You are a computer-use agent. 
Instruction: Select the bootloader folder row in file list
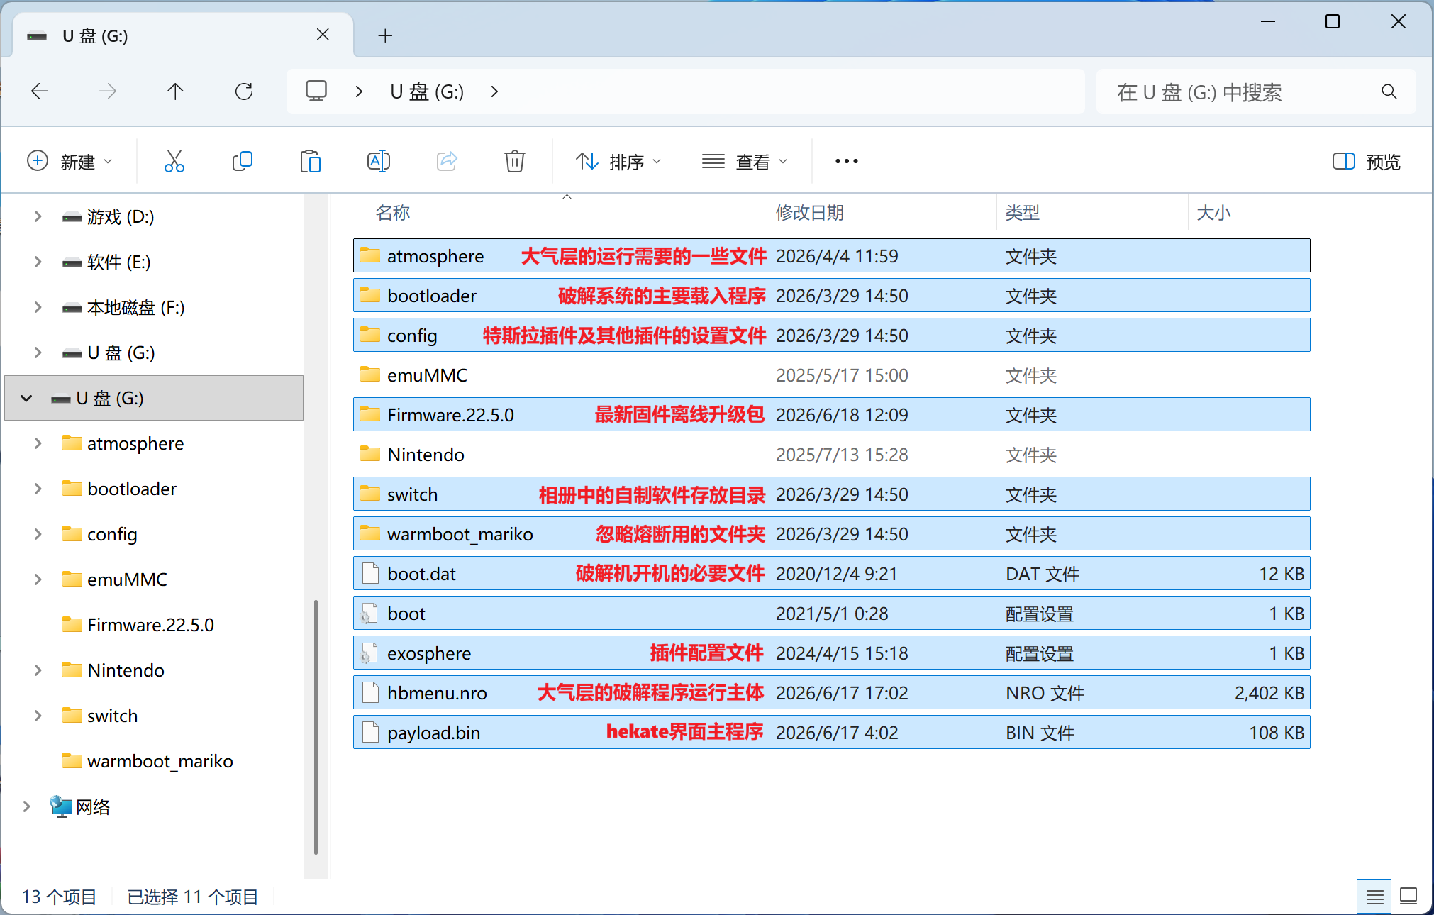(x=831, y=295)
